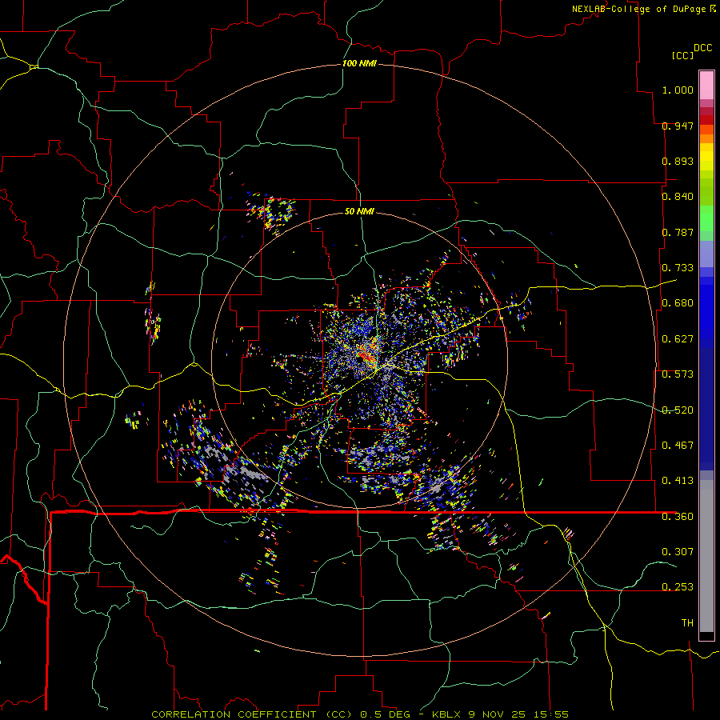Click the 'CORRELATION COEFFICIENT (CC)' caption text

[252, 714]
